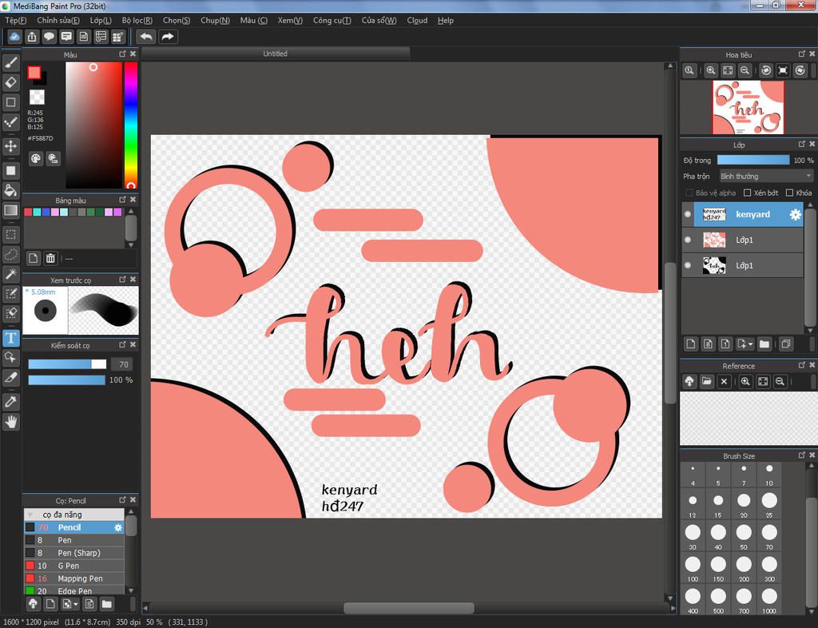Switch to the Untitled document tab

point(276,54)
